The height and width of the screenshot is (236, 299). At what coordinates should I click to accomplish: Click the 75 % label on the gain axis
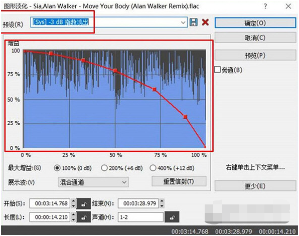pos(14,74)
